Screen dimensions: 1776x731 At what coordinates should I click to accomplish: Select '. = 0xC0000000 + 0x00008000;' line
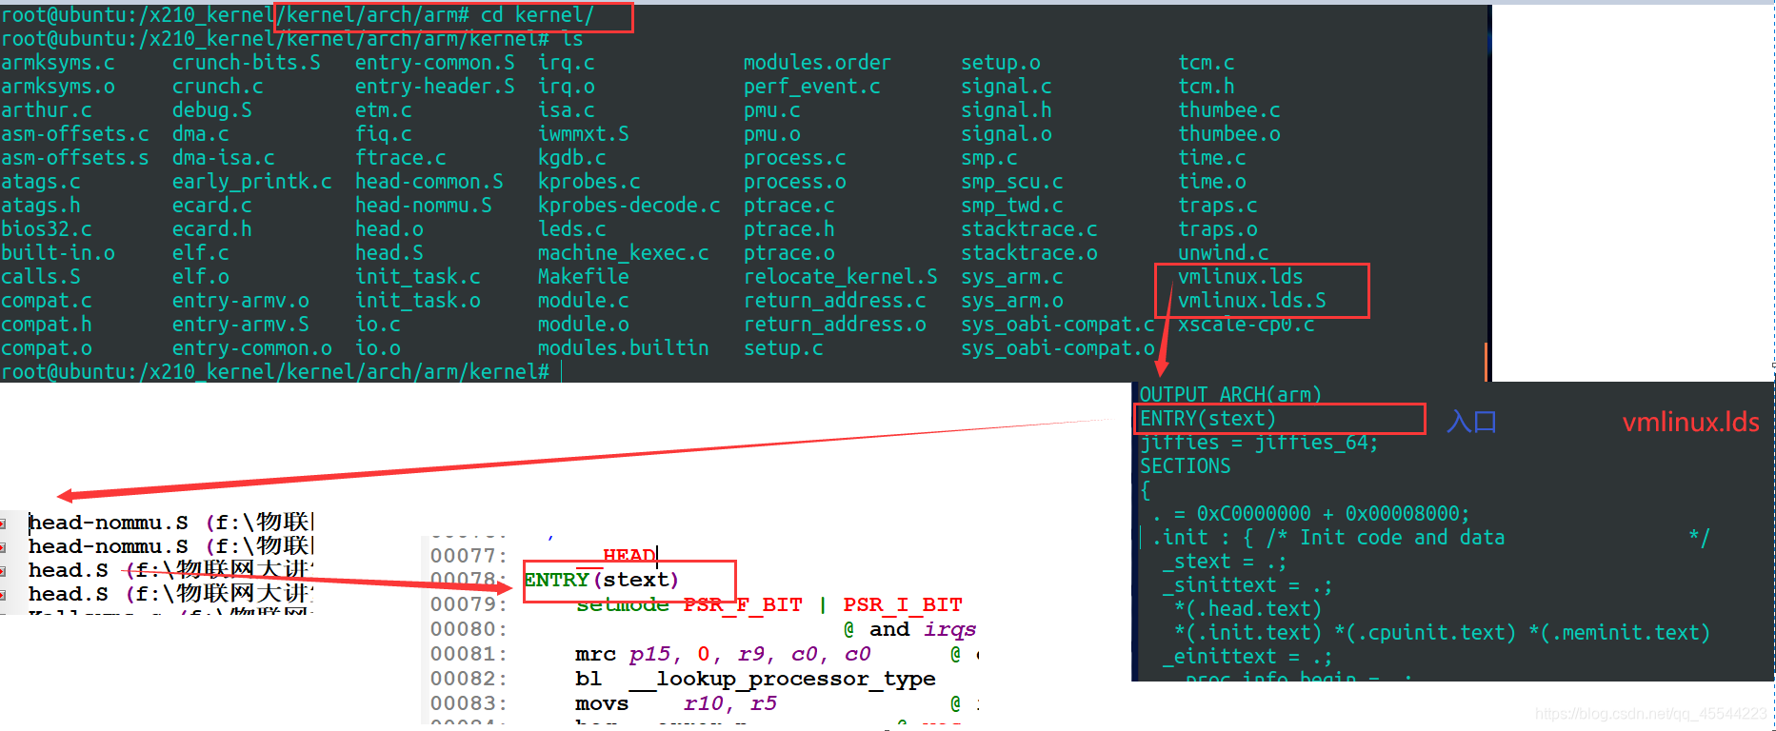(x=1310, y=514)
